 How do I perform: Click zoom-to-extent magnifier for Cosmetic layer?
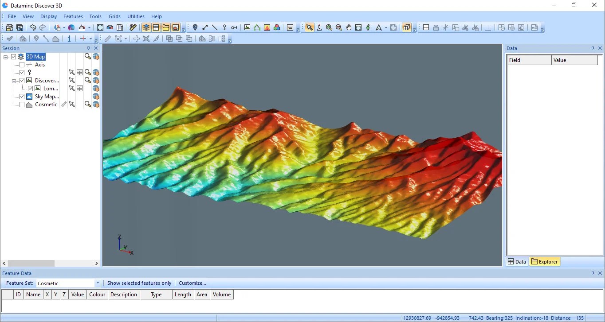(88, 105)
